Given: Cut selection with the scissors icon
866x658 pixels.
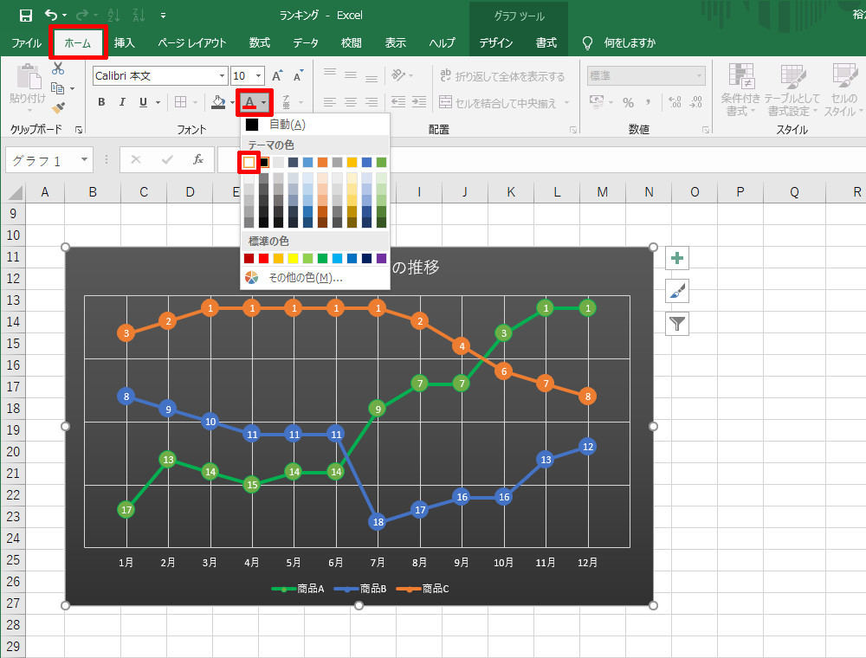Looking at the screenshot, I should click(x=58, y=68).
